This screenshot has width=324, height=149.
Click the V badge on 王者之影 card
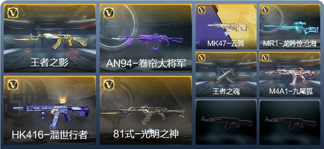13,13
